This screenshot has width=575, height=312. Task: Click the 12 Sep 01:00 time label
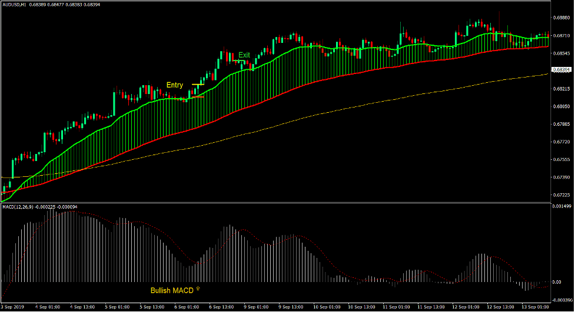464,307
